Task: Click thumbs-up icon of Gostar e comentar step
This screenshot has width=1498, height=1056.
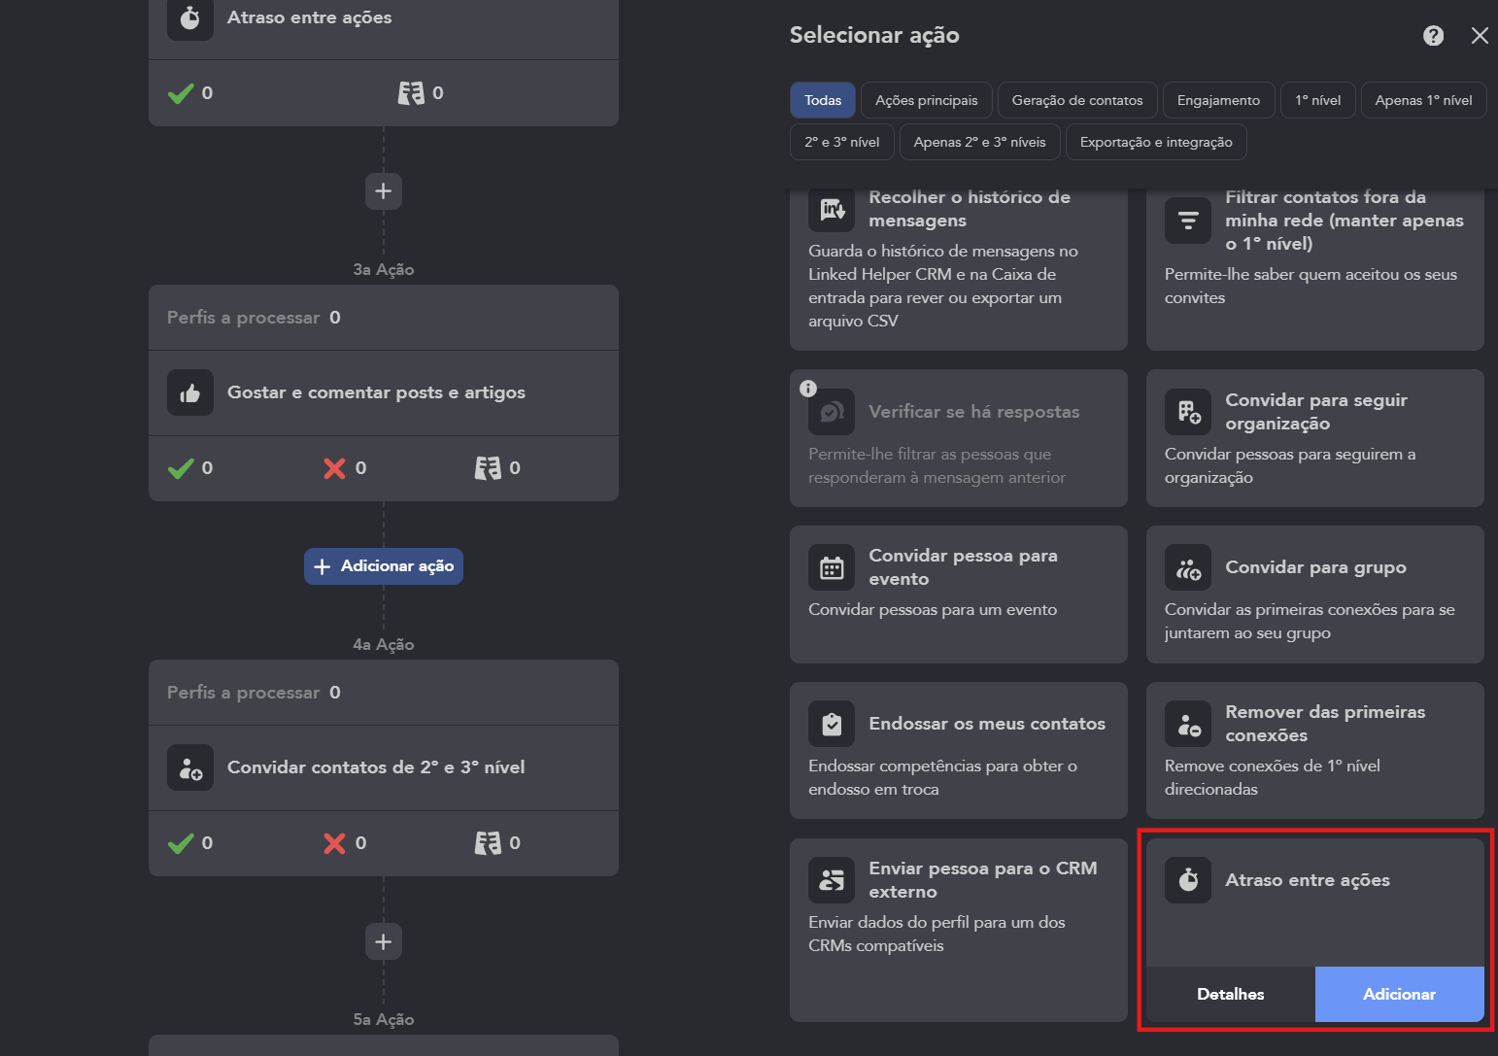Action: [x=190, y=392]
